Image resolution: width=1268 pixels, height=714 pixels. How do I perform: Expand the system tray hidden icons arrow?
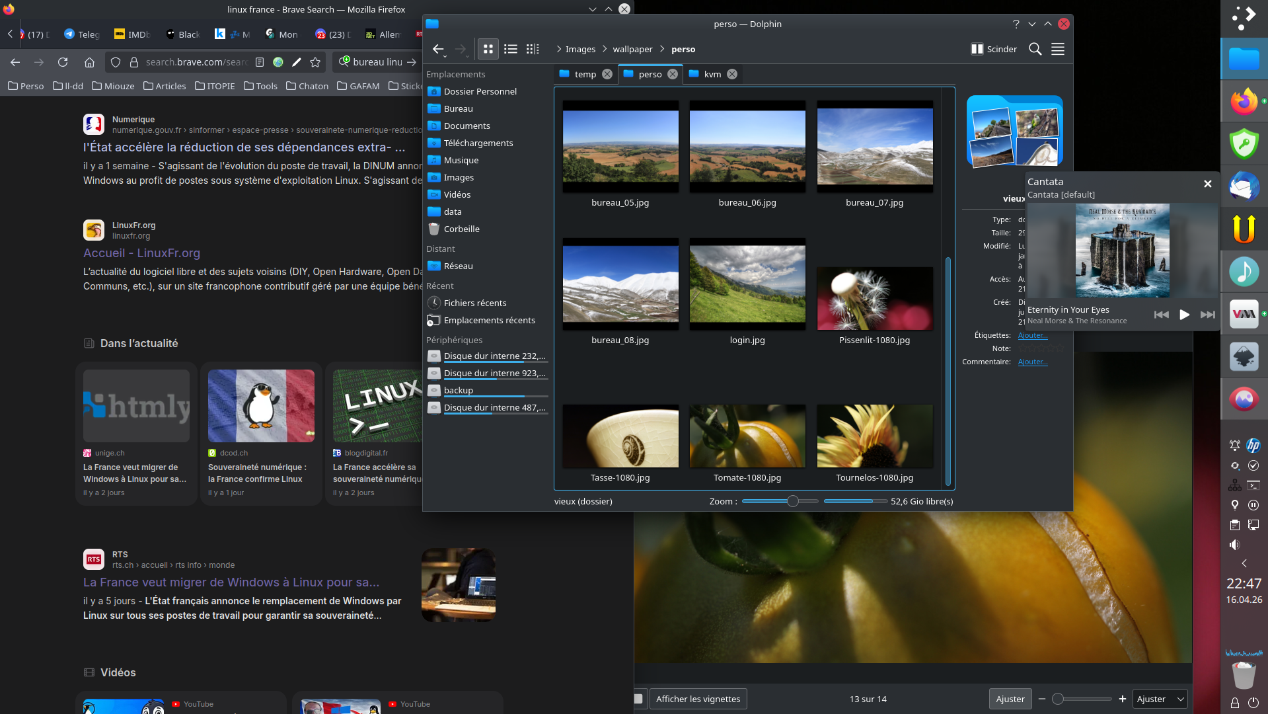(1244, 563)
